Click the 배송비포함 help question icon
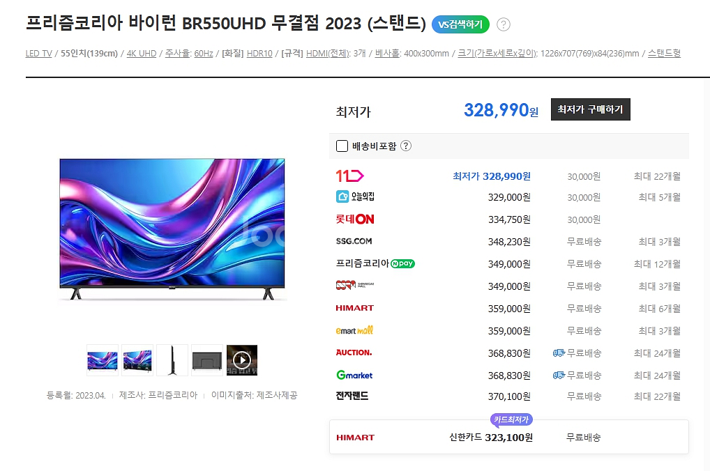 coord(406,146)
